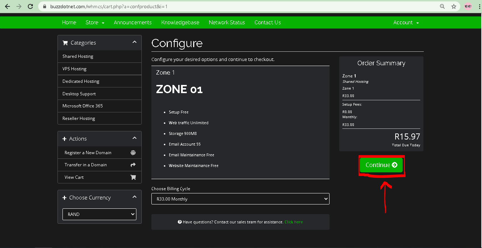Open the Knowledgebase navigation item
Screen dimensions: 482x248
coord(180,22)
